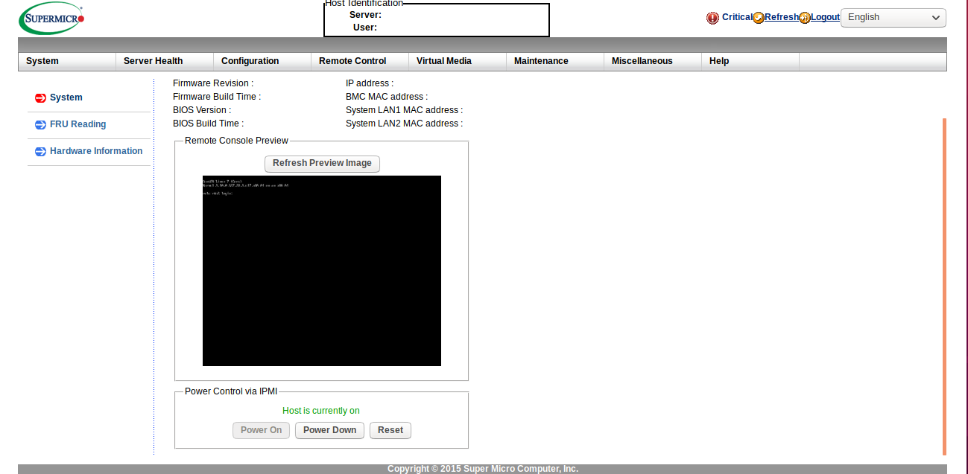968x474 pixels.
Task: Click the Logout link
Action: 825,17
